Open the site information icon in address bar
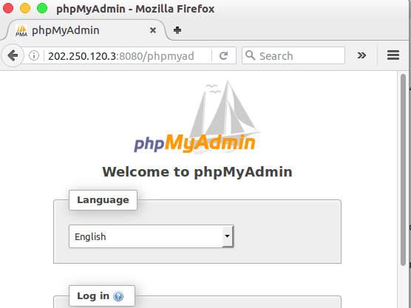Screen dimensions: 411x308 pyautogui.click(x=34, y=55)
